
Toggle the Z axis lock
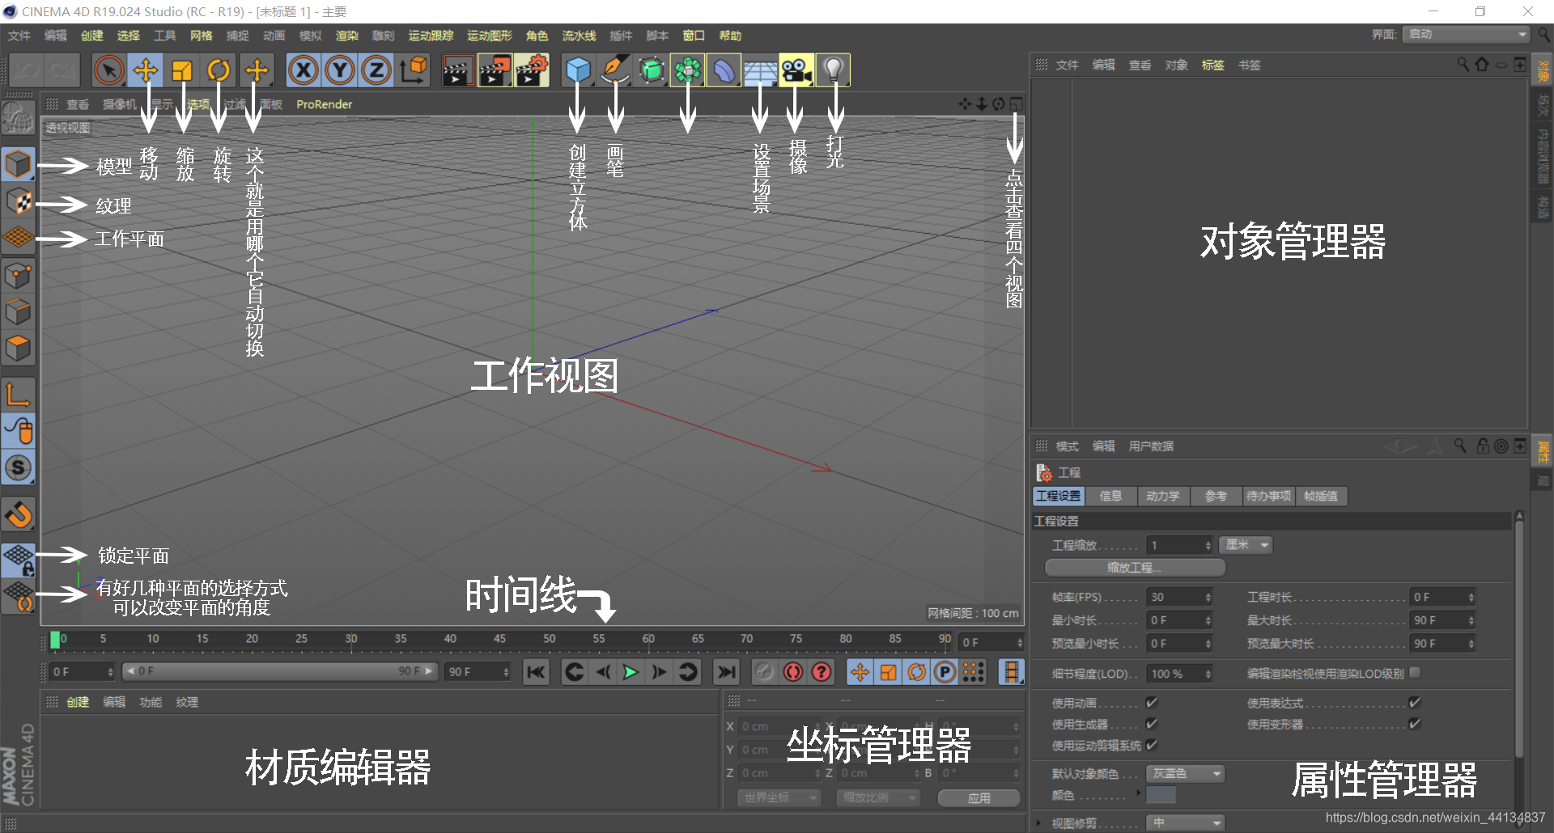376,70
